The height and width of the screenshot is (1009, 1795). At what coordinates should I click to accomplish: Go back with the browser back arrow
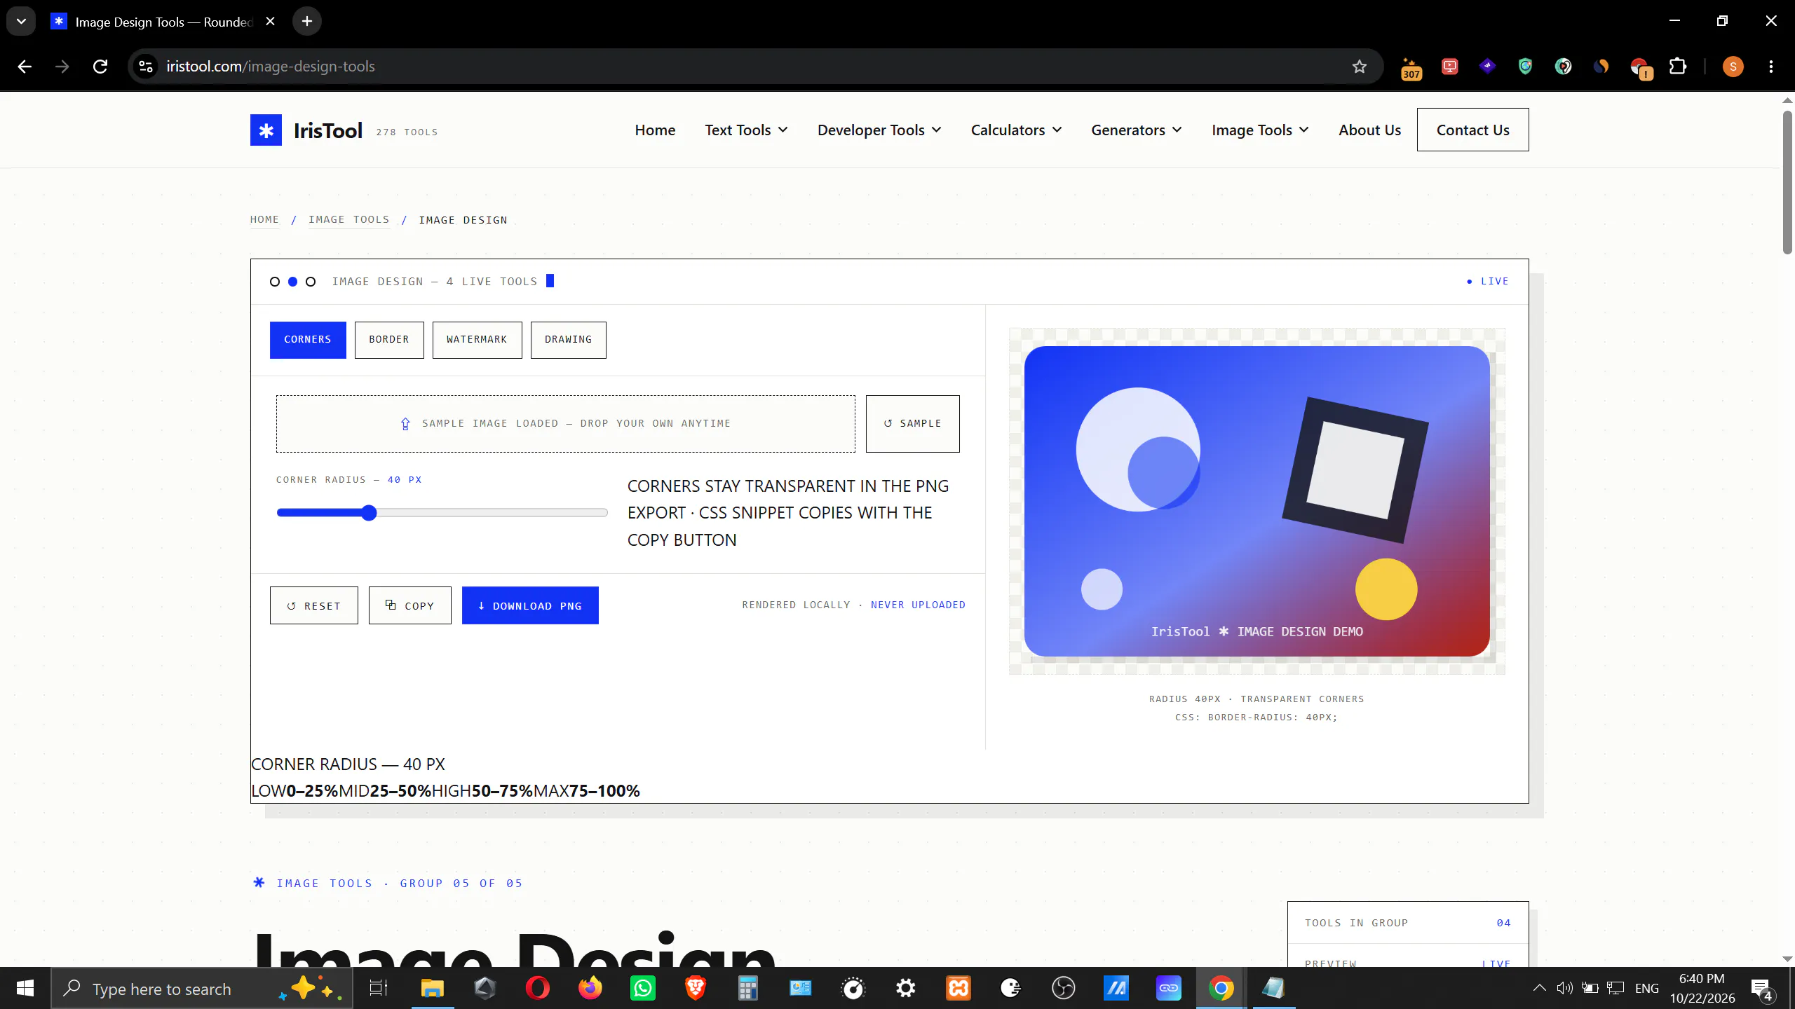pos(25,67)
